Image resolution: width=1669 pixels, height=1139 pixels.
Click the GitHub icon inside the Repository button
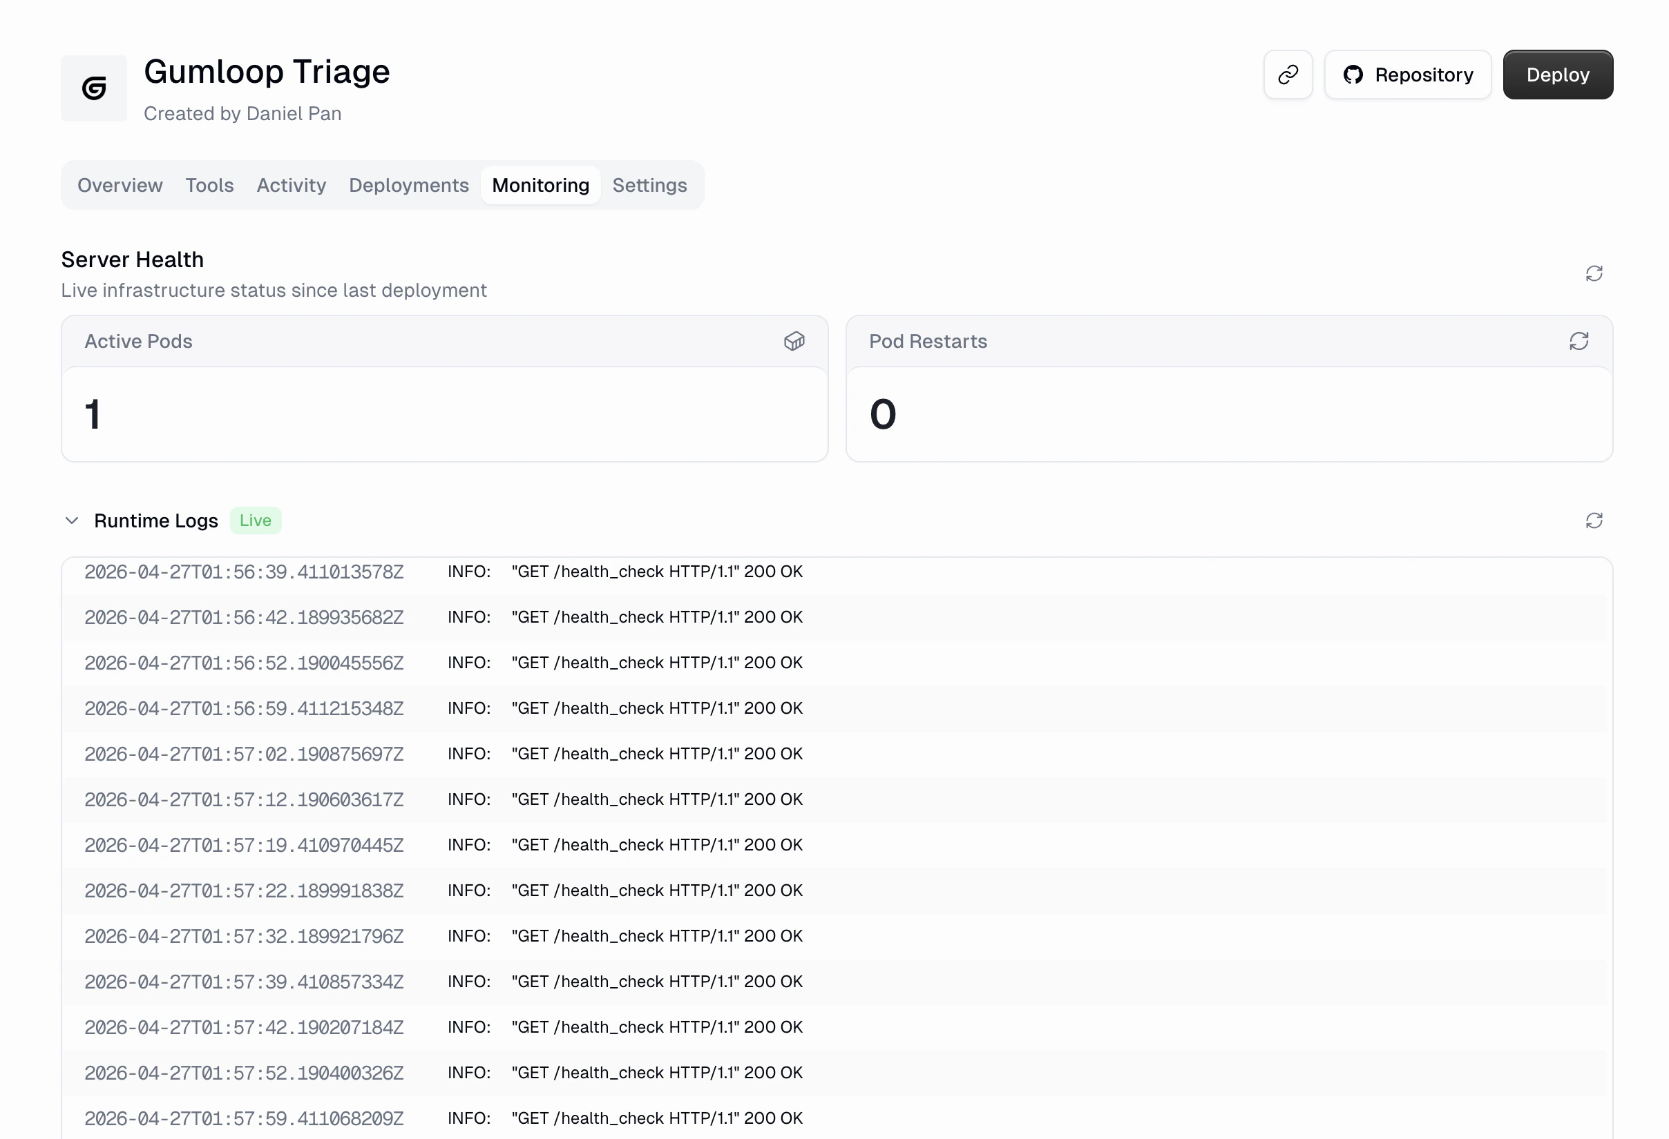click(x=1353, y=74)
